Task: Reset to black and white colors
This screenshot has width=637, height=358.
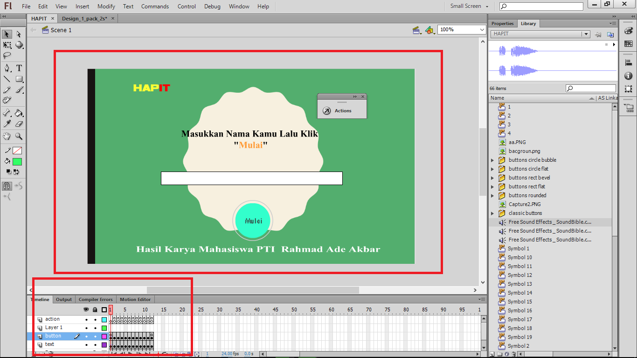Action: pos(8,172)
